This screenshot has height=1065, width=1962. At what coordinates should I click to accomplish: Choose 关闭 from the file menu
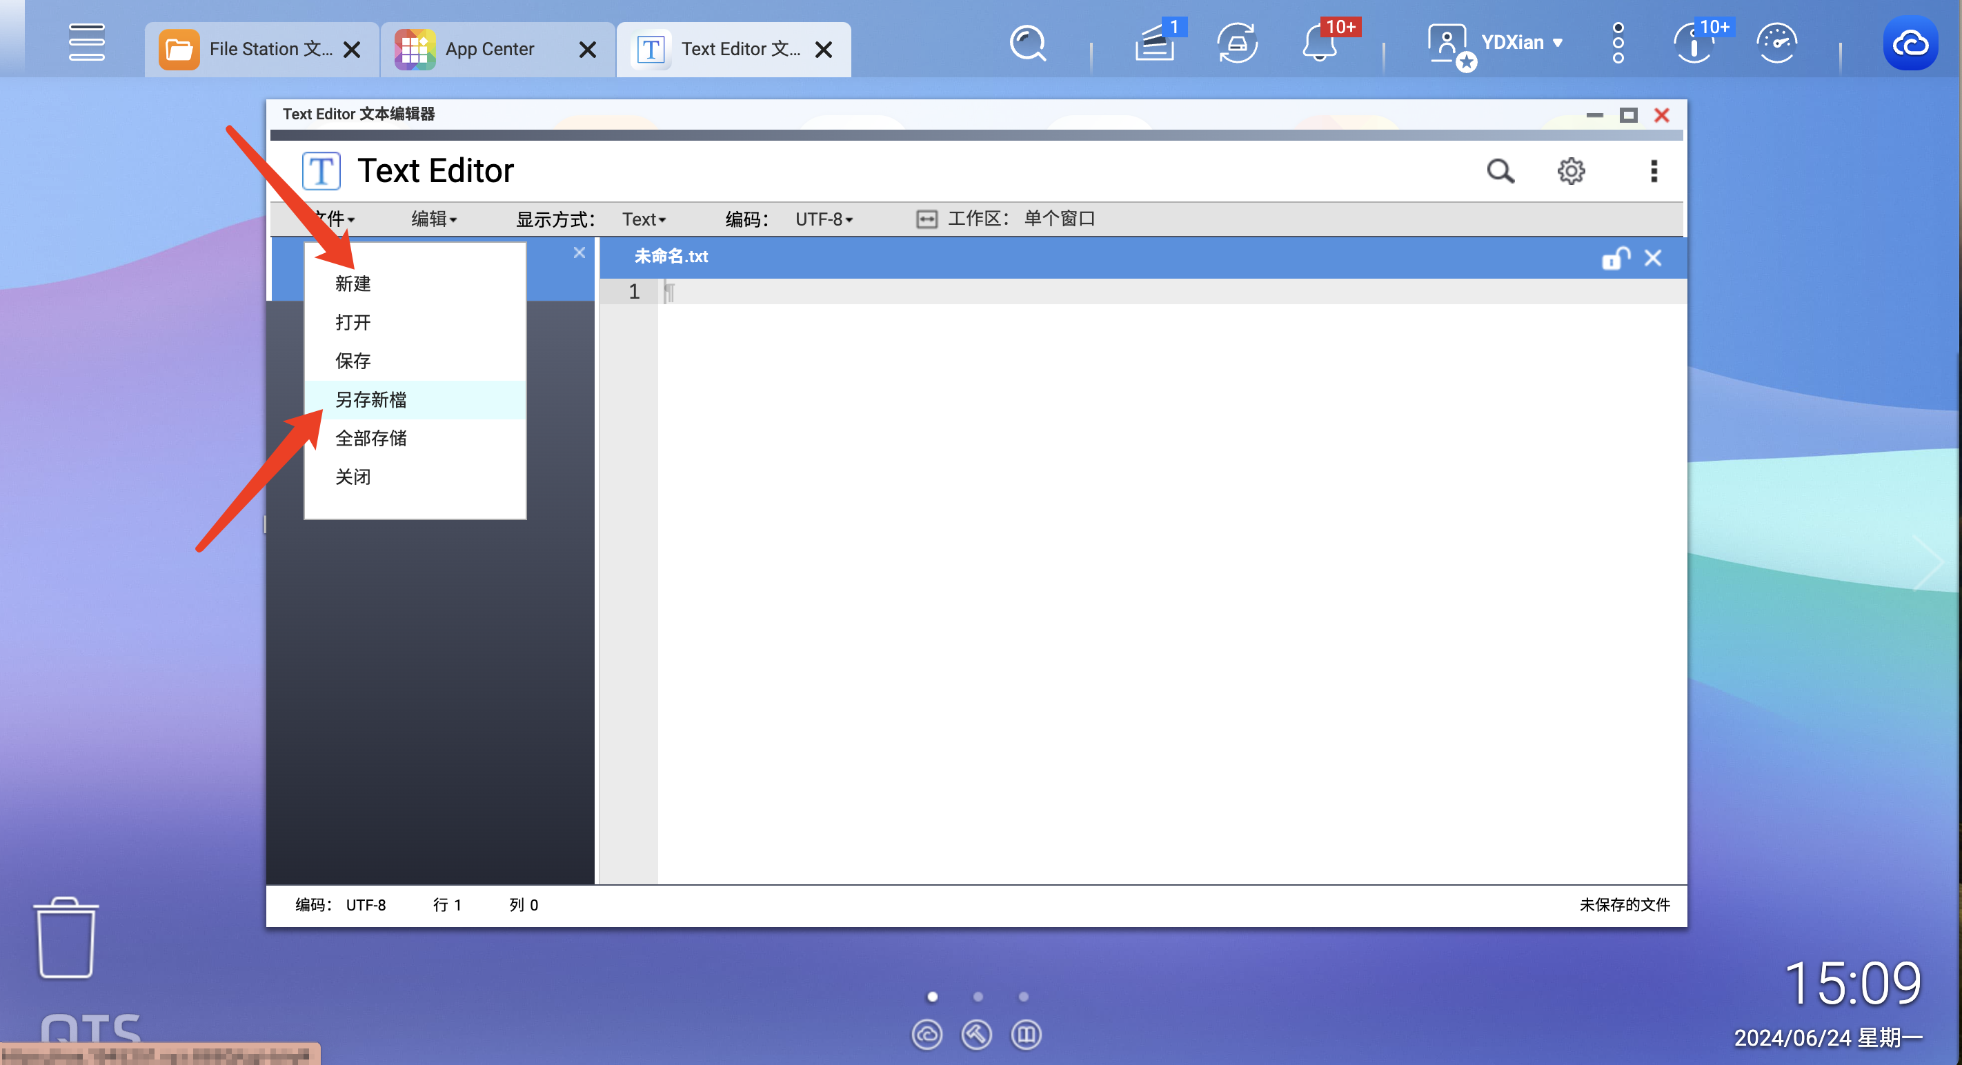click(415, 477)
